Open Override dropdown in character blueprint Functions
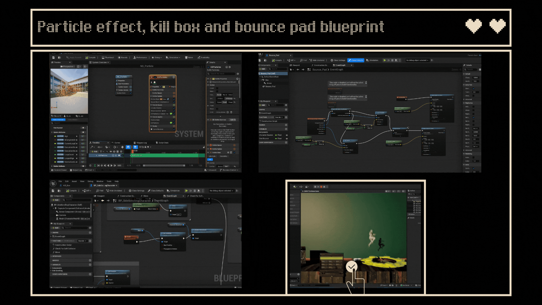 pos(82,241)
